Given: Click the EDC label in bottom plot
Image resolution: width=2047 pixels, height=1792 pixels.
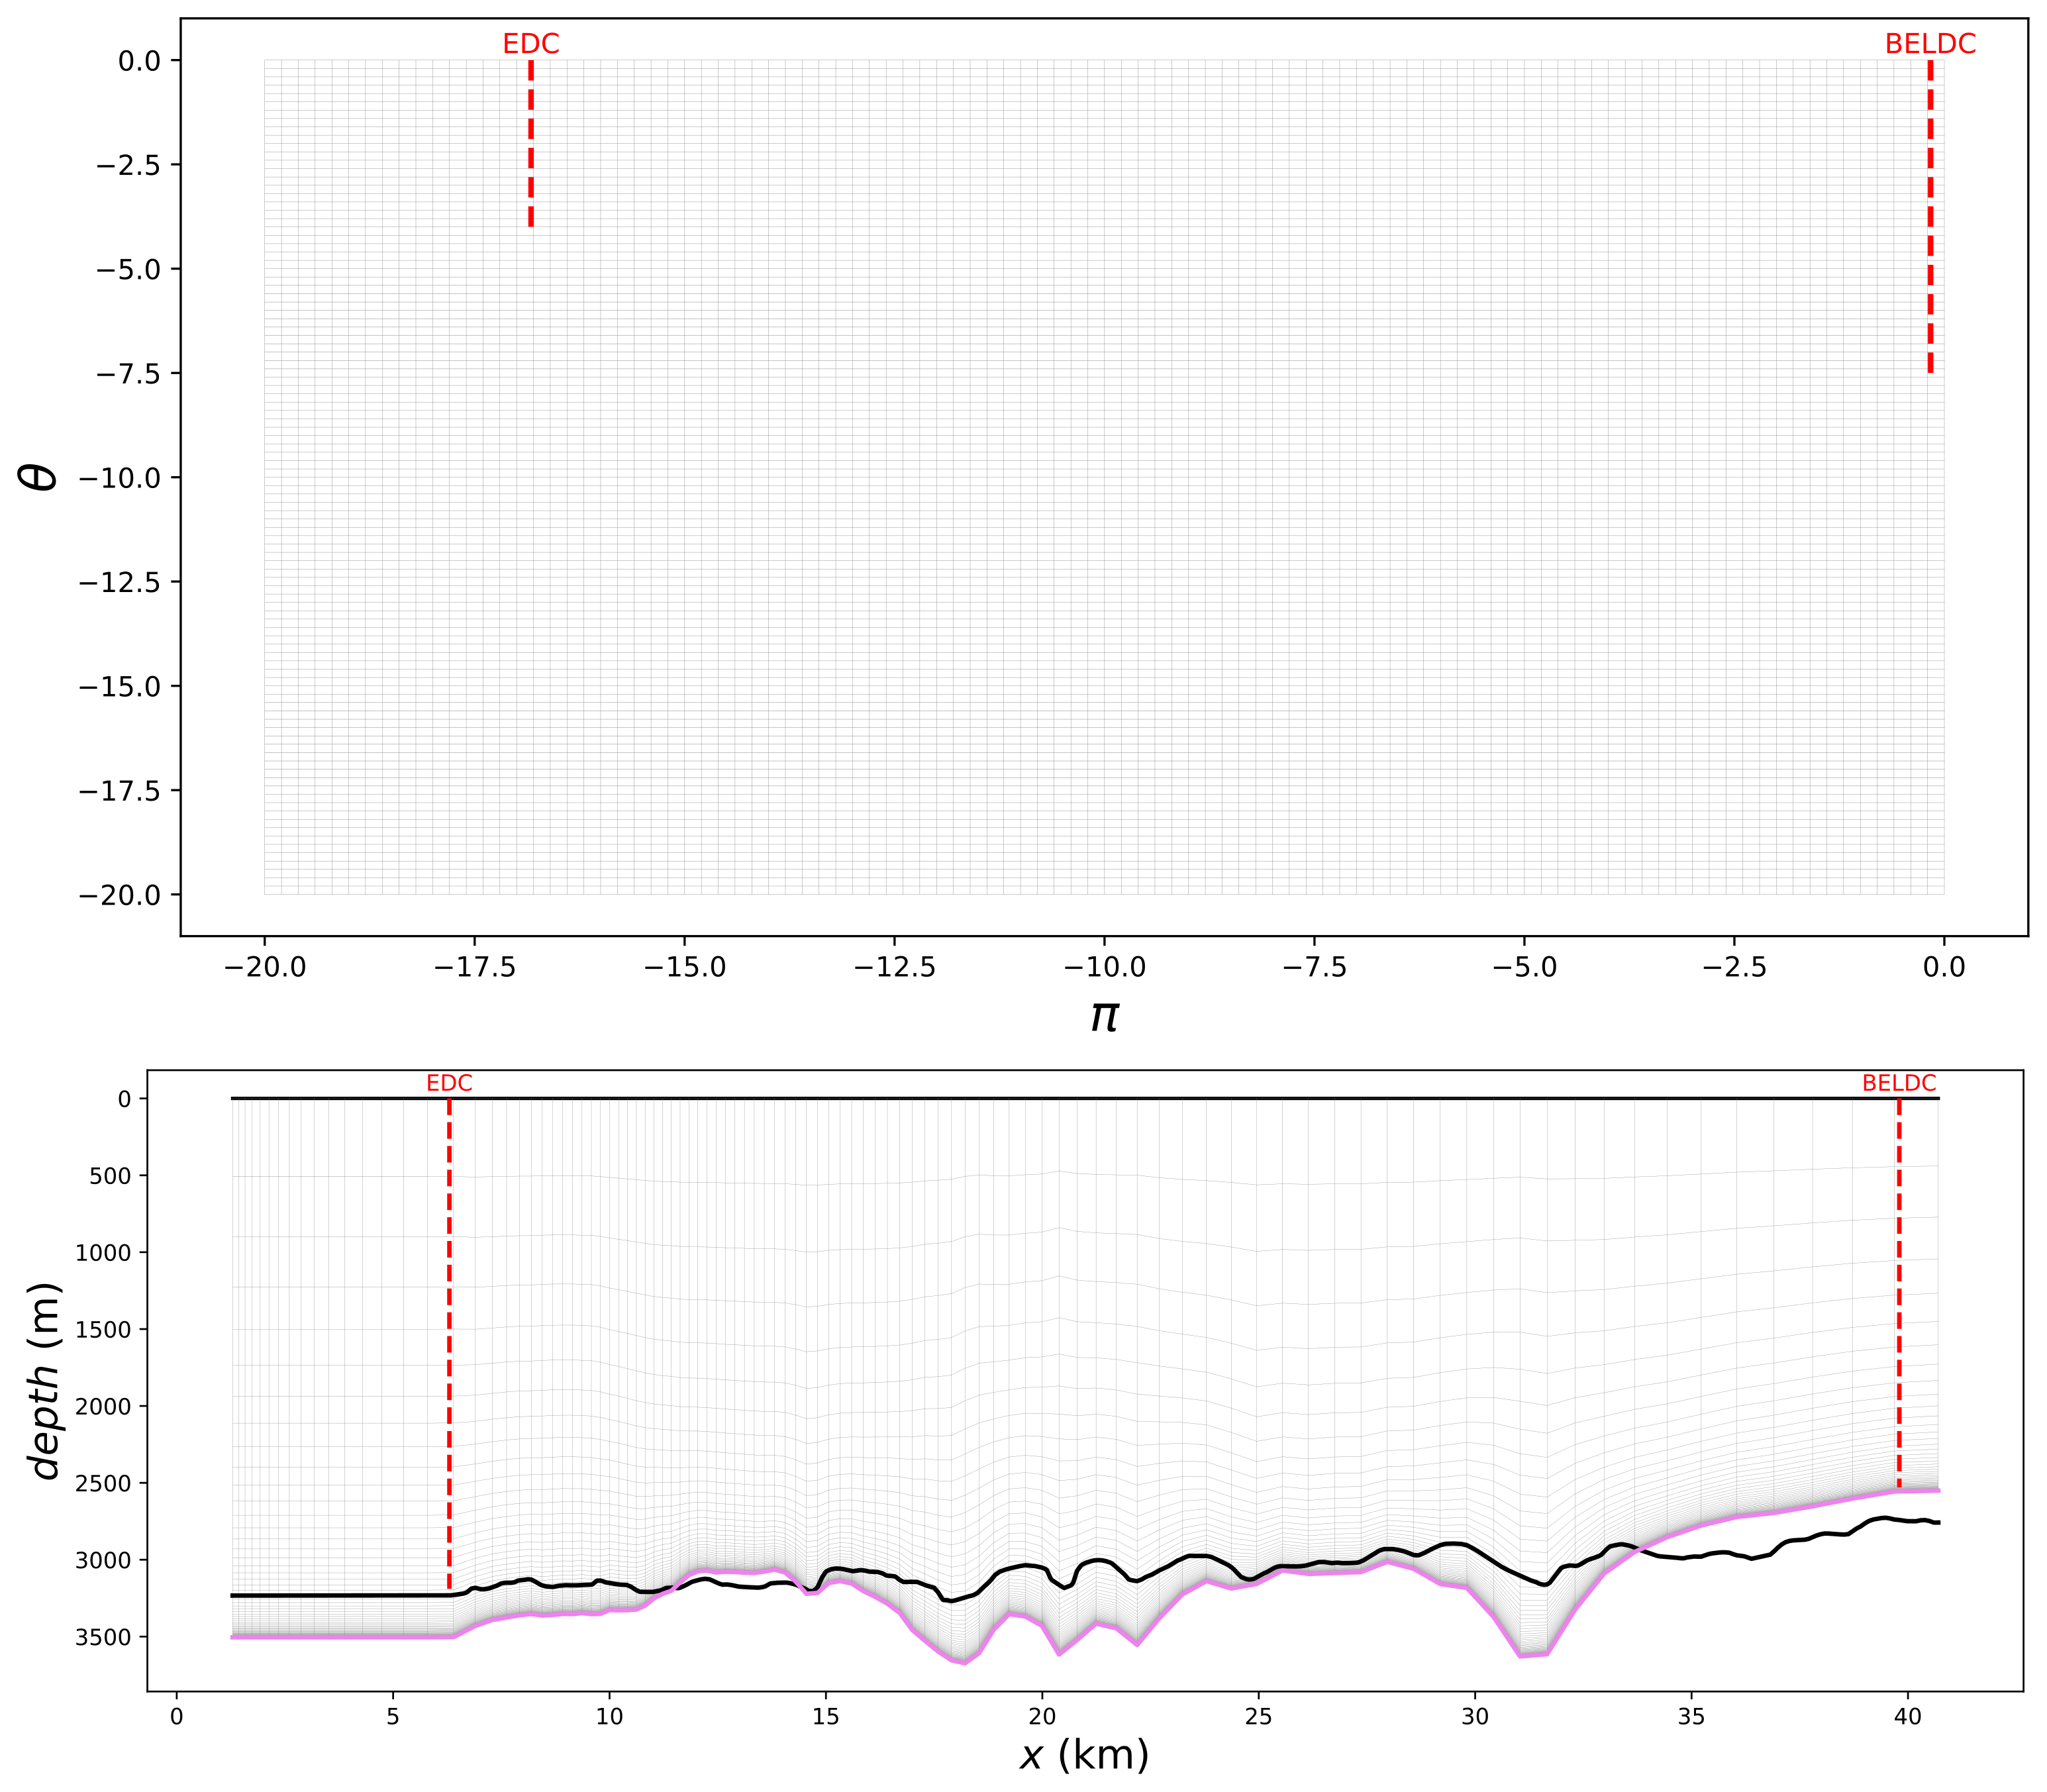Looking at the screenshot, I should (449, 1083).
